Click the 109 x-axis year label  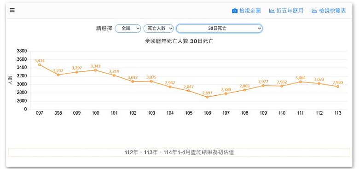click(263, 113)
